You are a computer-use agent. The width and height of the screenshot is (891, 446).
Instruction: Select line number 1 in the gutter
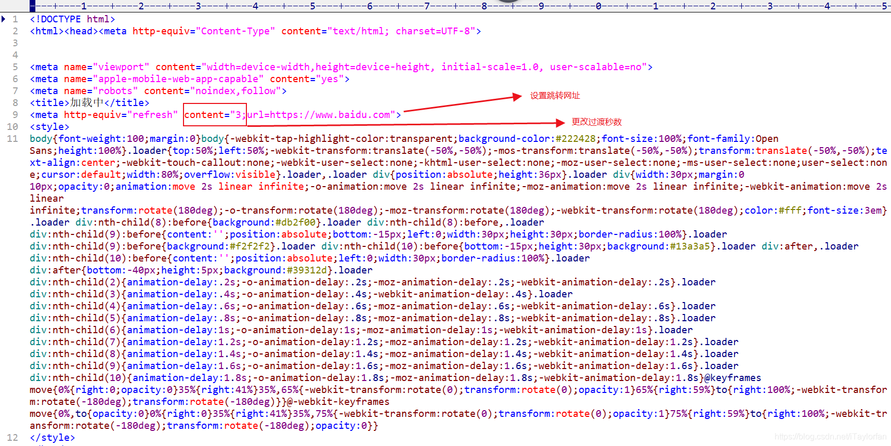15,19
